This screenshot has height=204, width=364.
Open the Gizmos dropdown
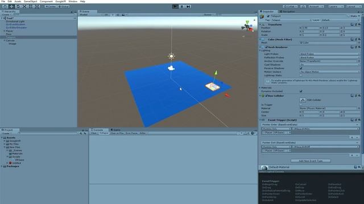[x=208, y=15]
